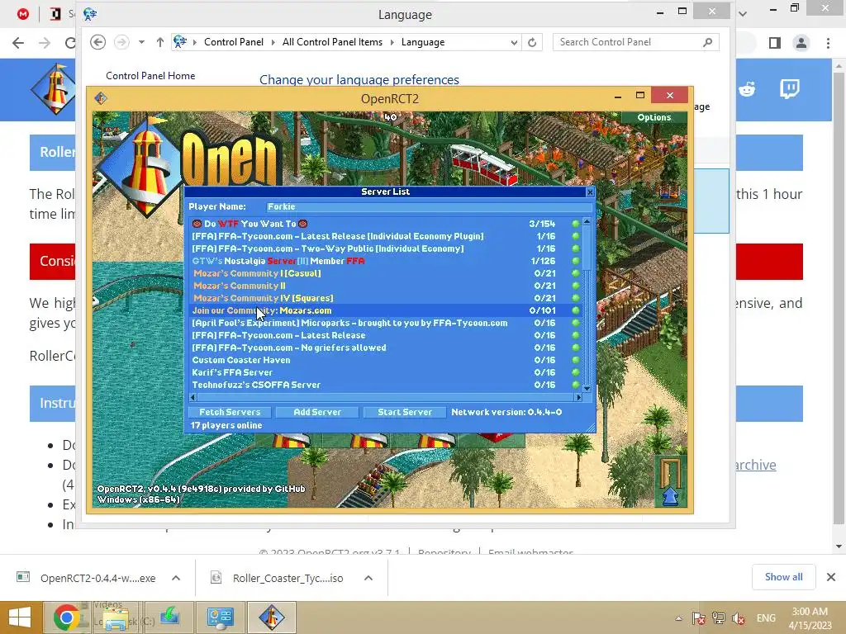
Task: Click the resize grip of Server List window
Action: tap(591, 428)
